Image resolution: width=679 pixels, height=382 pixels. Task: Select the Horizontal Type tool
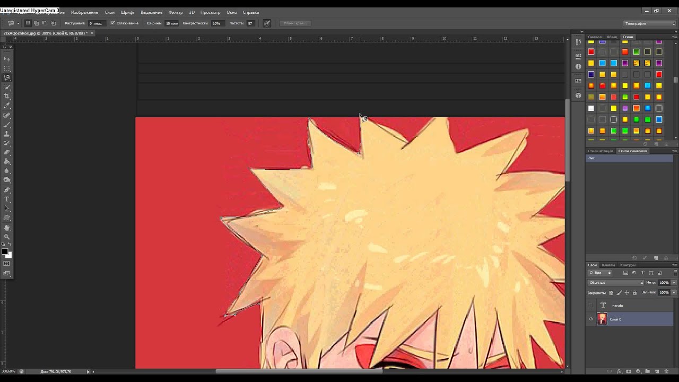(7, 199)
